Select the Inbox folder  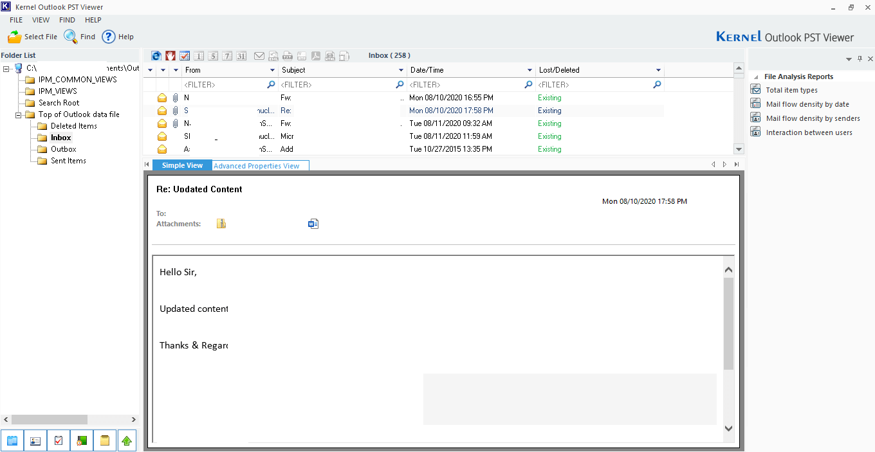61,138
